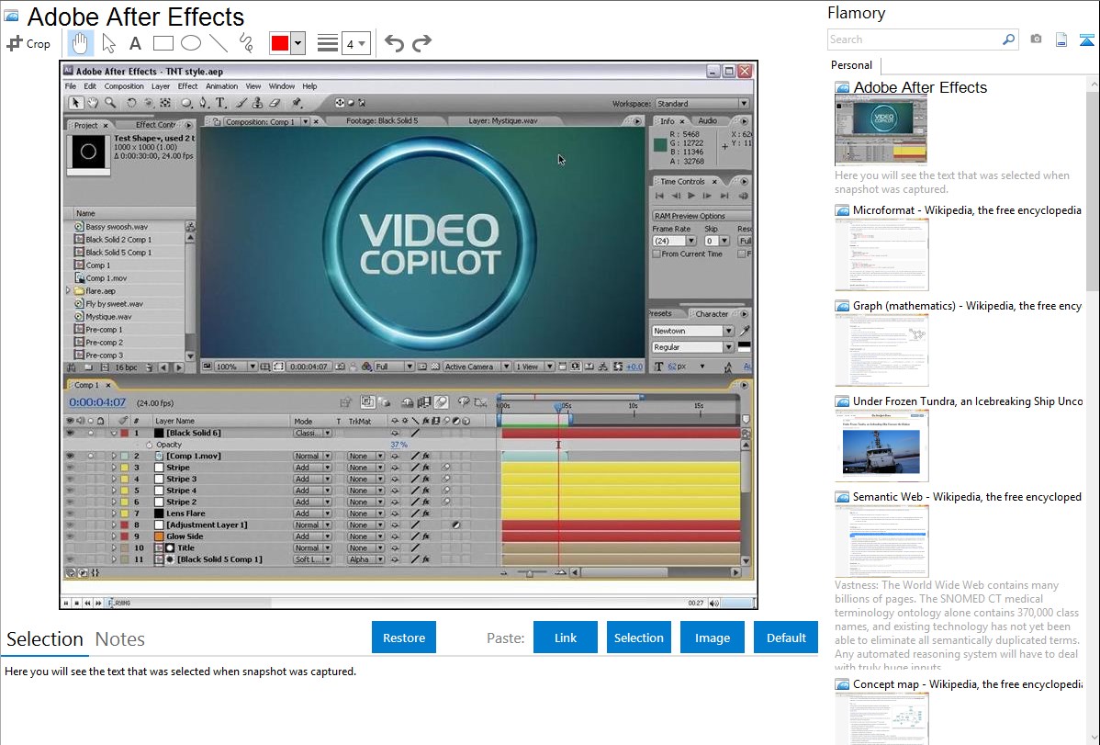Select the After Effects Type T tool
Screen dimensions: 1100x745
pos(220,103)
